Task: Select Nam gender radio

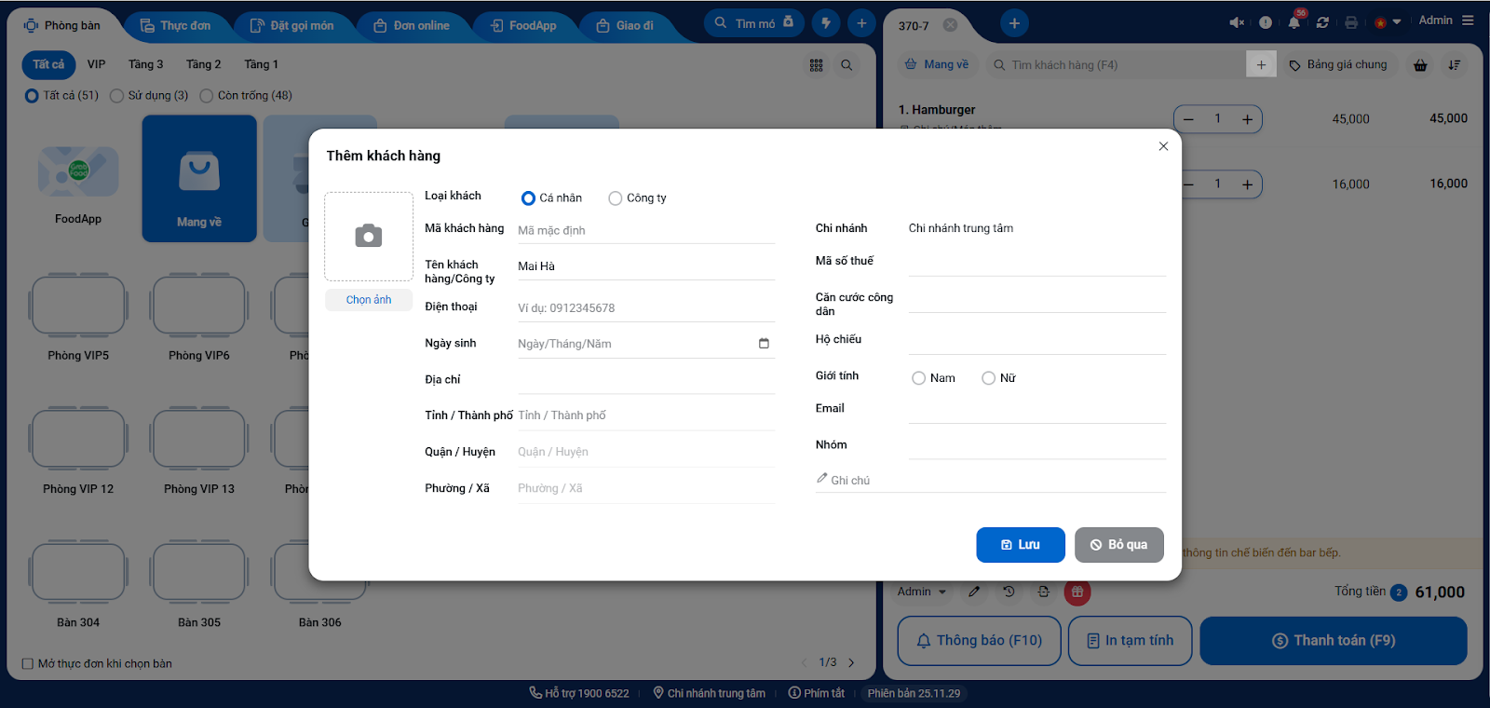Action: click(x=918, y=378)
